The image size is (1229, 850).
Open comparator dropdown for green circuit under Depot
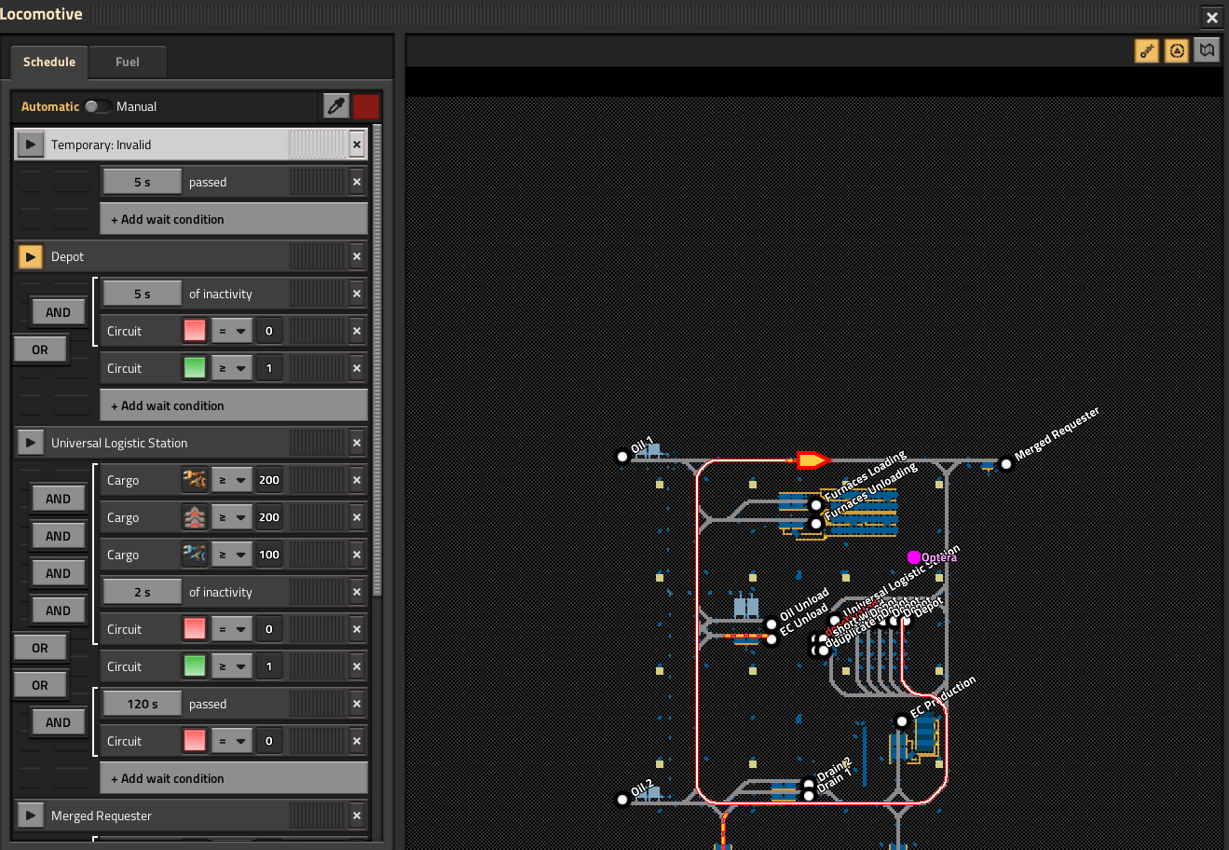pyautogui.click(x=232, y=368)
